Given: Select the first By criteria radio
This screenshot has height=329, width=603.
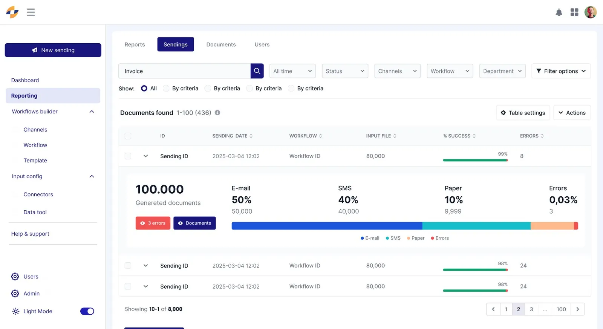Looking at the screenshot, I should pos(166,88).
